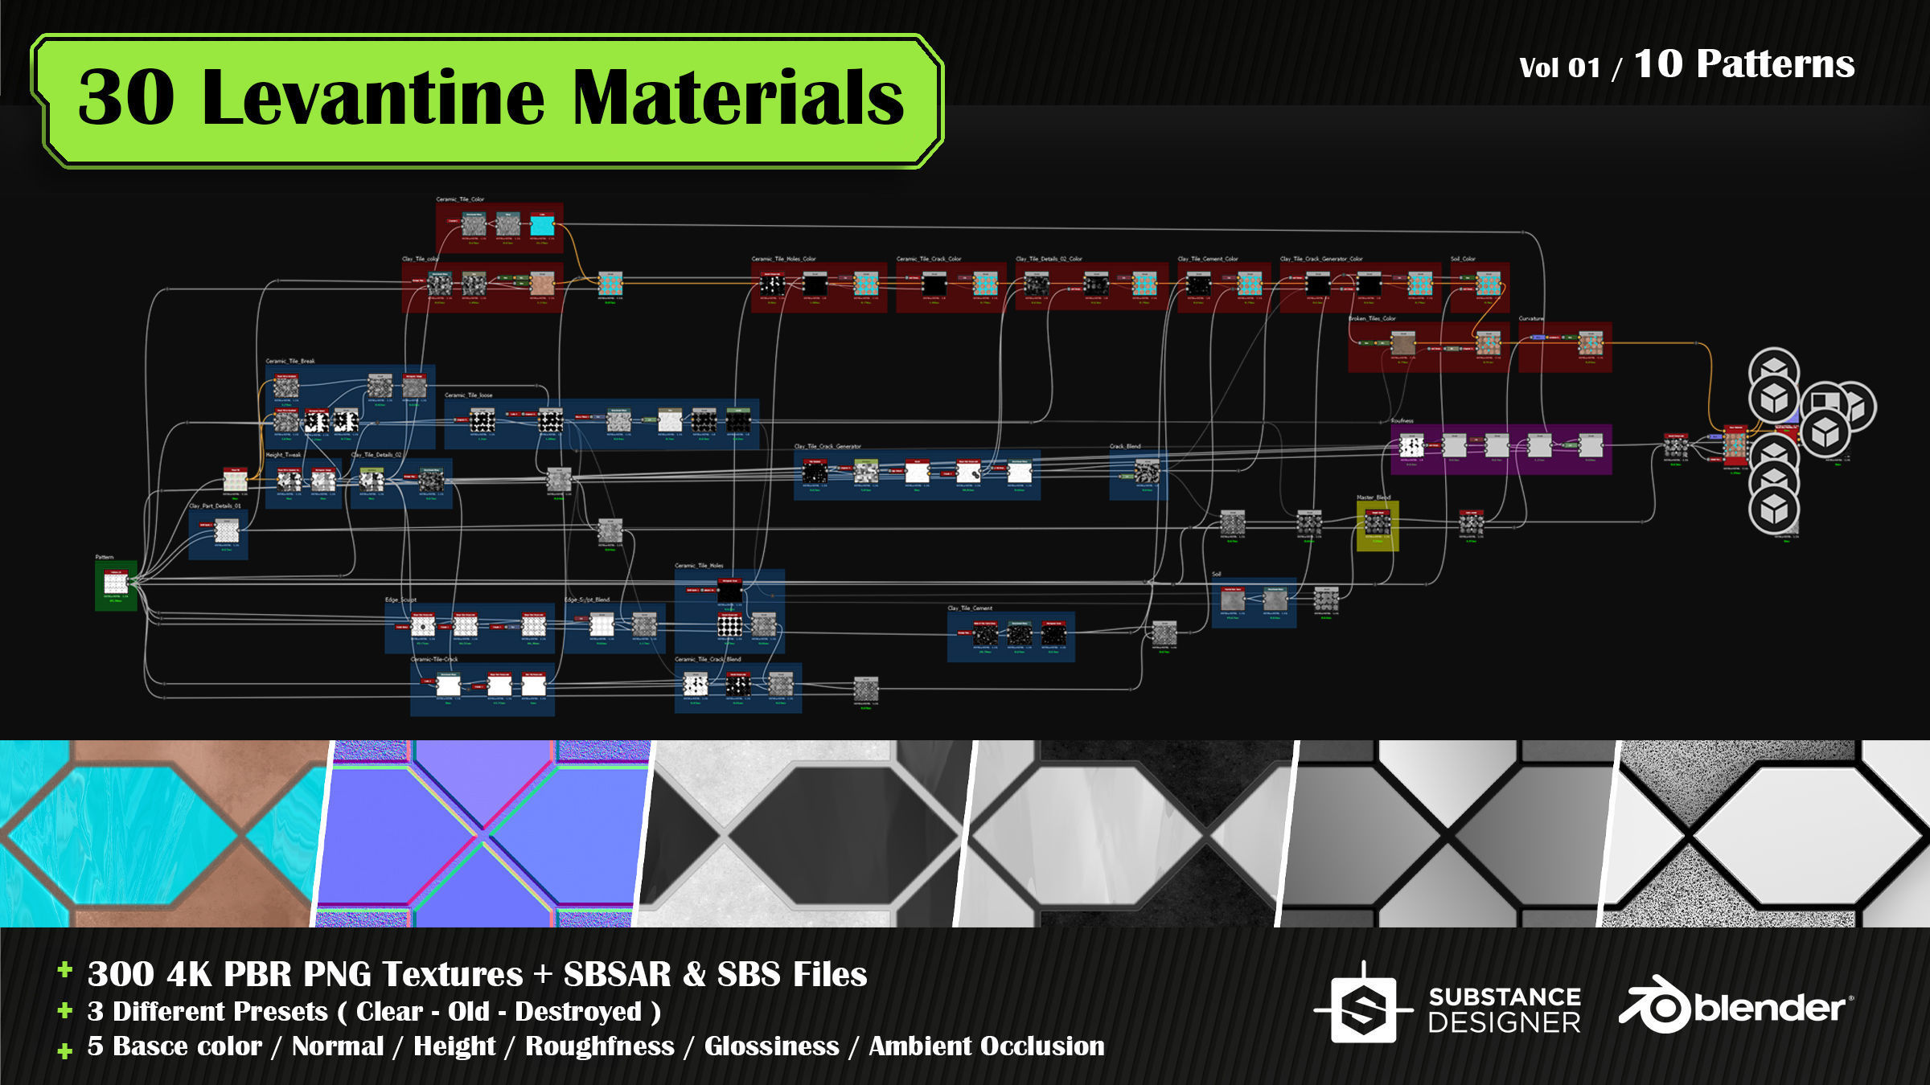Select the noise node in the Crack_Blend frame
This screenshot has height=1085, width=1930.
point(1148,471)
